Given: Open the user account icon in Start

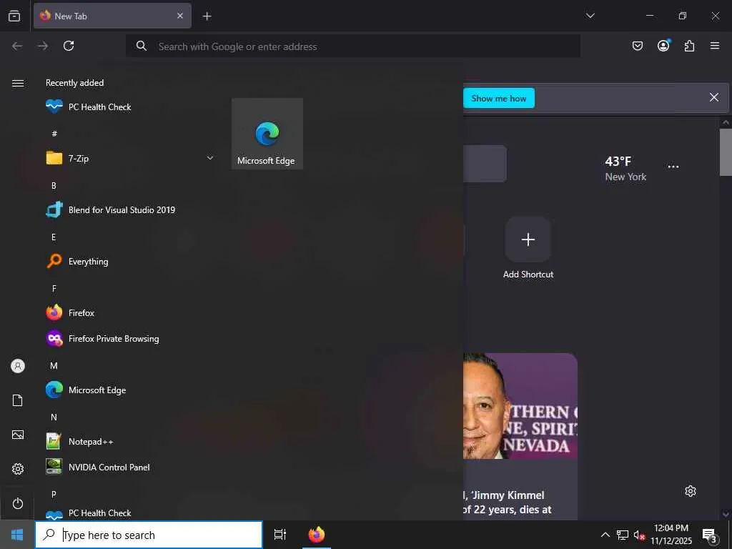Looking at the screenshot, I should 18,366.
